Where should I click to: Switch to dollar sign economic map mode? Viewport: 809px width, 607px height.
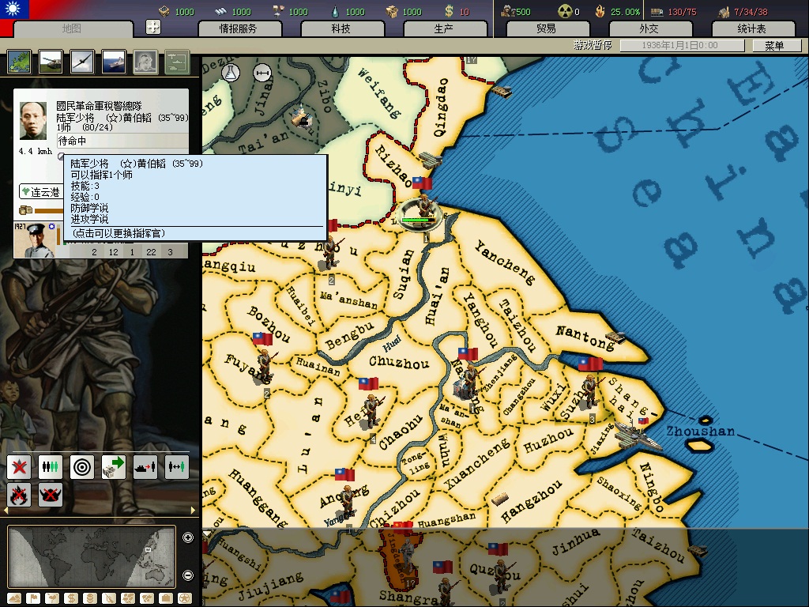pos(71,599)
